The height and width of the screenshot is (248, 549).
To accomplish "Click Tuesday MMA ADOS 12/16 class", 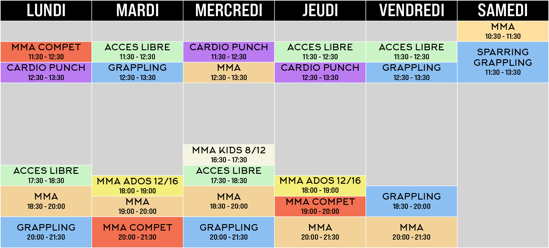I will [137, 186].
